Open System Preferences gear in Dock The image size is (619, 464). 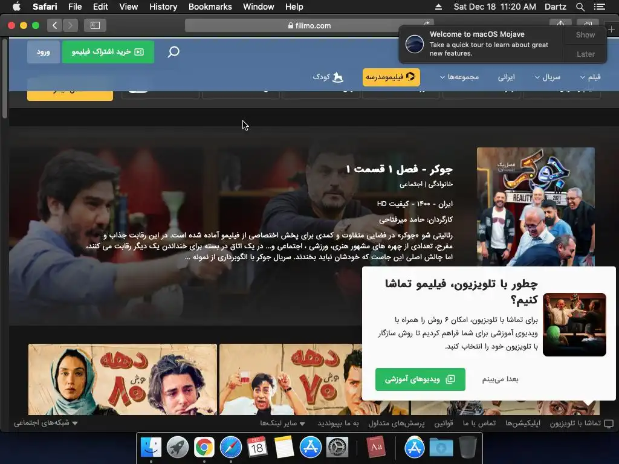(x=337, y=447)
